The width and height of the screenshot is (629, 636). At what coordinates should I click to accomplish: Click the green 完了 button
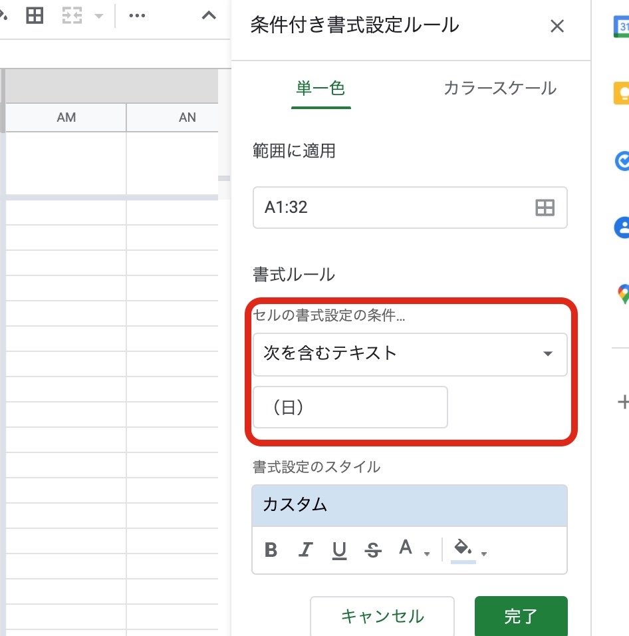pos(521,616)
